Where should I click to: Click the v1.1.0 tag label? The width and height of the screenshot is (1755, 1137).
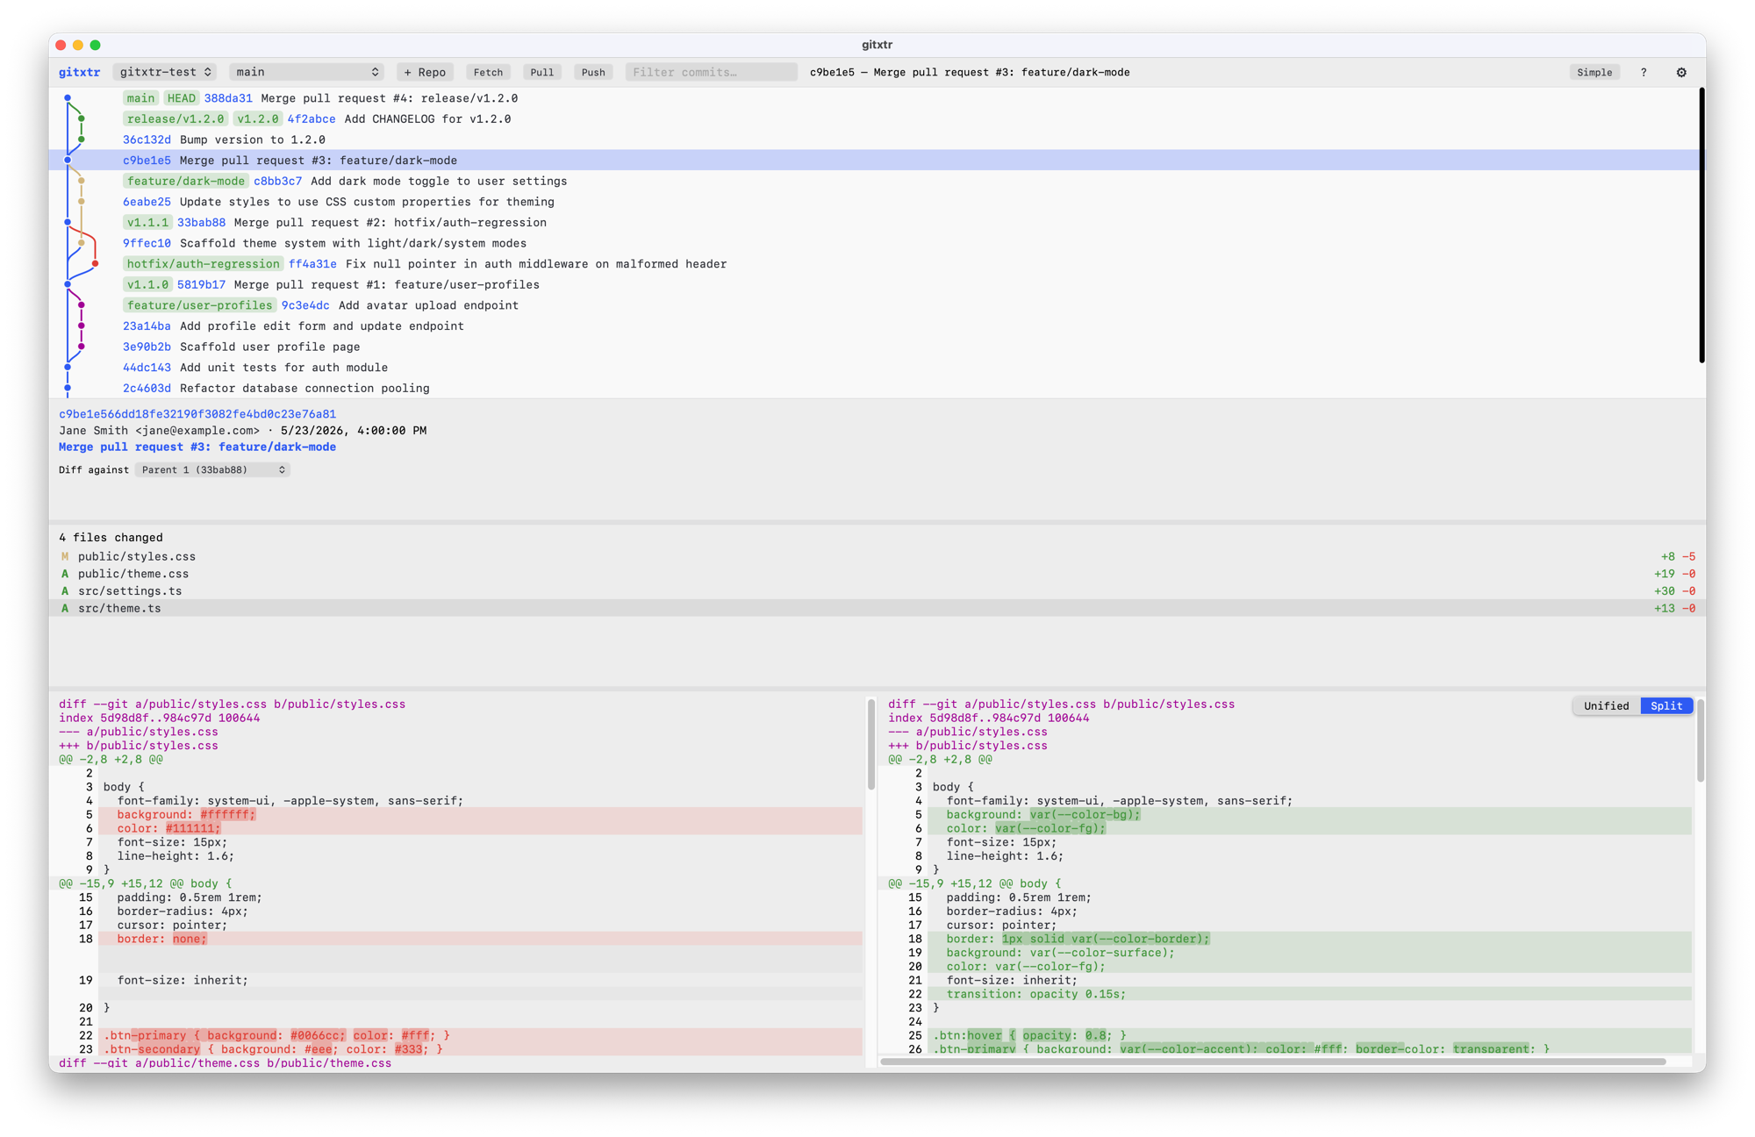click(147, 285)
